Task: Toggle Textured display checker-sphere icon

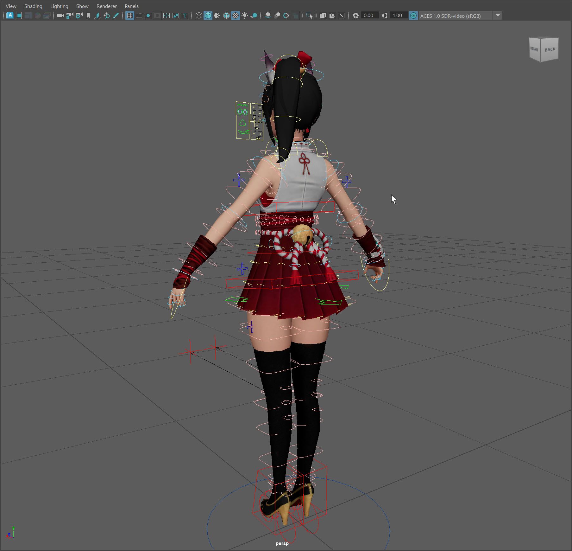Action: pyautogui.click(x=236, y=16)
